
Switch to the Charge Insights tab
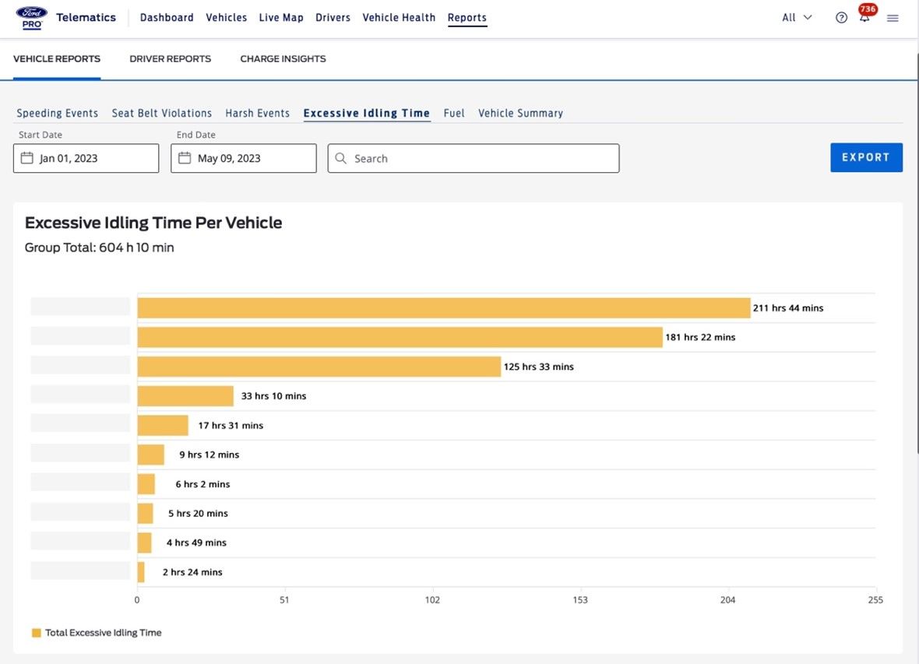point(283,58)
